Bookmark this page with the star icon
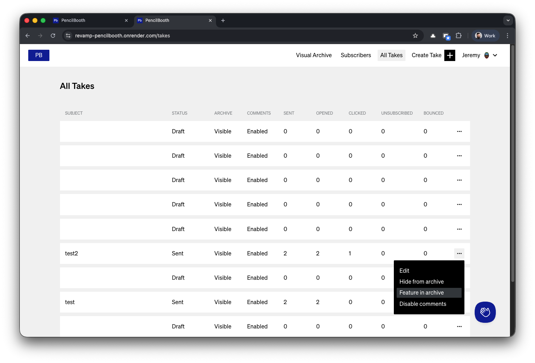This screenshot has width=535, height=363. (x=415, y=36)
